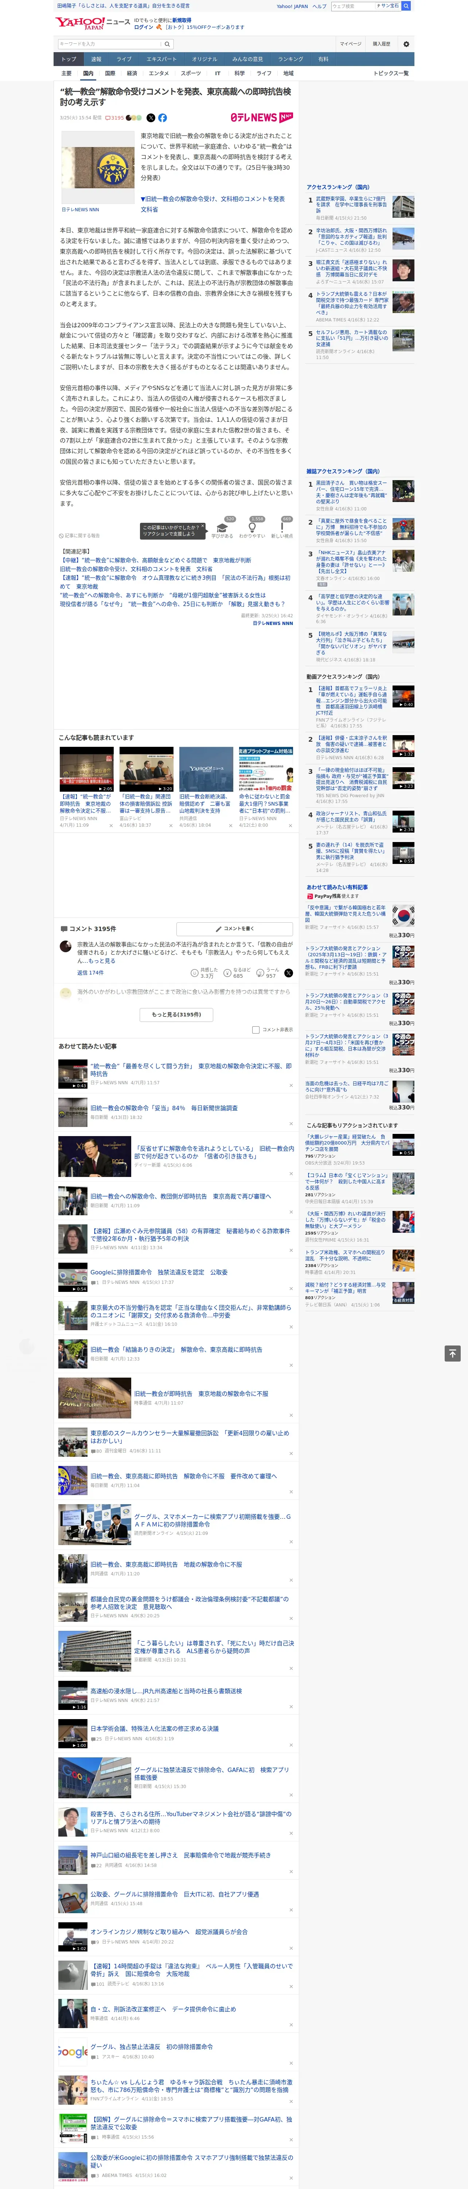Close the reaction tooltip popup
This screenshot has width=468, height=2189.
click(x=204, y=527)
